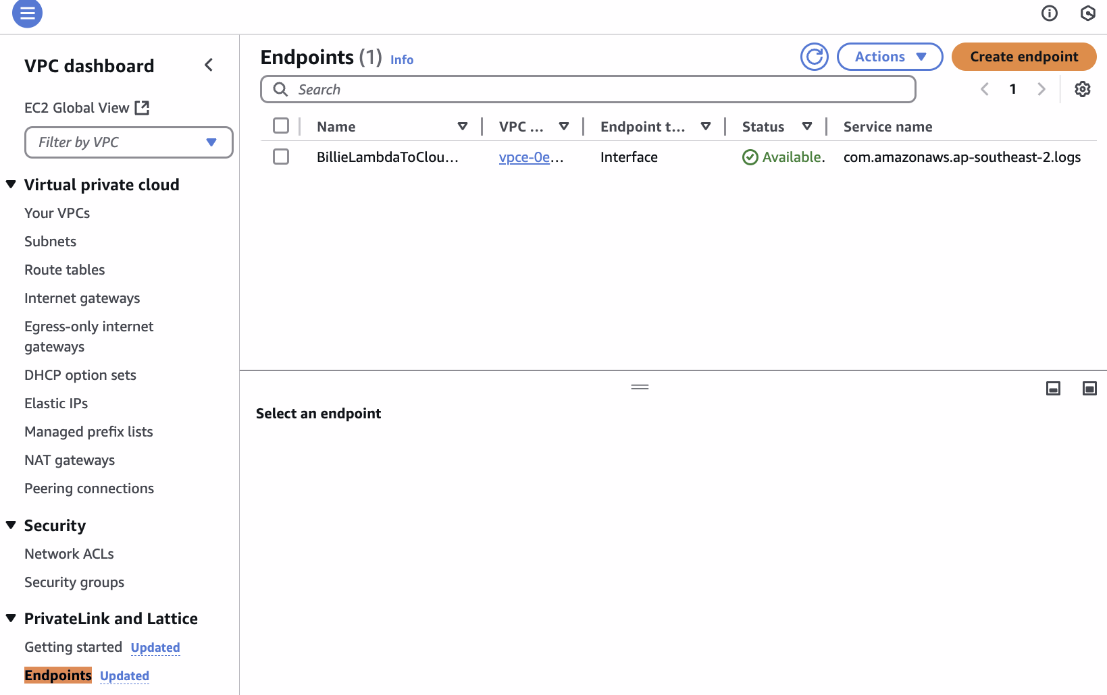
Task: Open NAT gateways in the sidebar
Action: pyautogui.click(x=70, y=460)
